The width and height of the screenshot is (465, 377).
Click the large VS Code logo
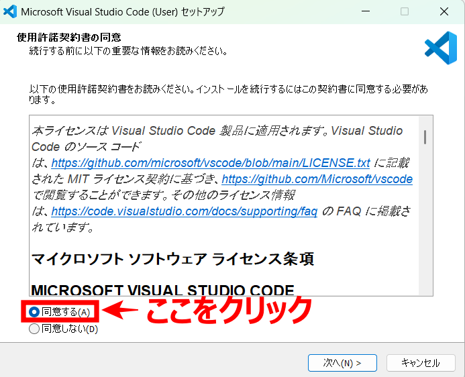tap(441, 48)
